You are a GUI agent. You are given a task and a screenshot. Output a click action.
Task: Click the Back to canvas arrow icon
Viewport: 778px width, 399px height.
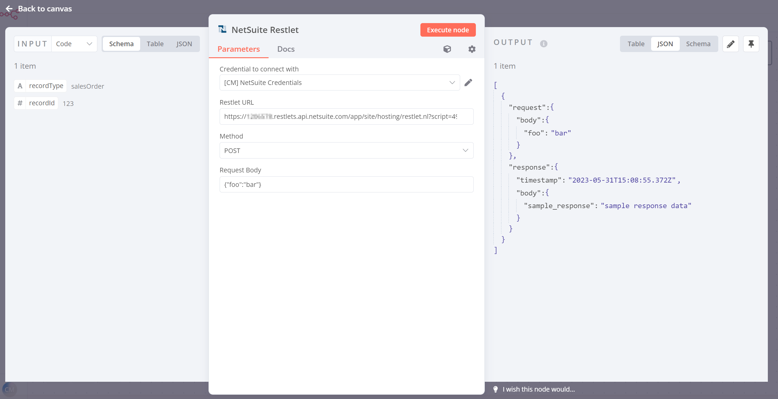[x=9, y=9]
